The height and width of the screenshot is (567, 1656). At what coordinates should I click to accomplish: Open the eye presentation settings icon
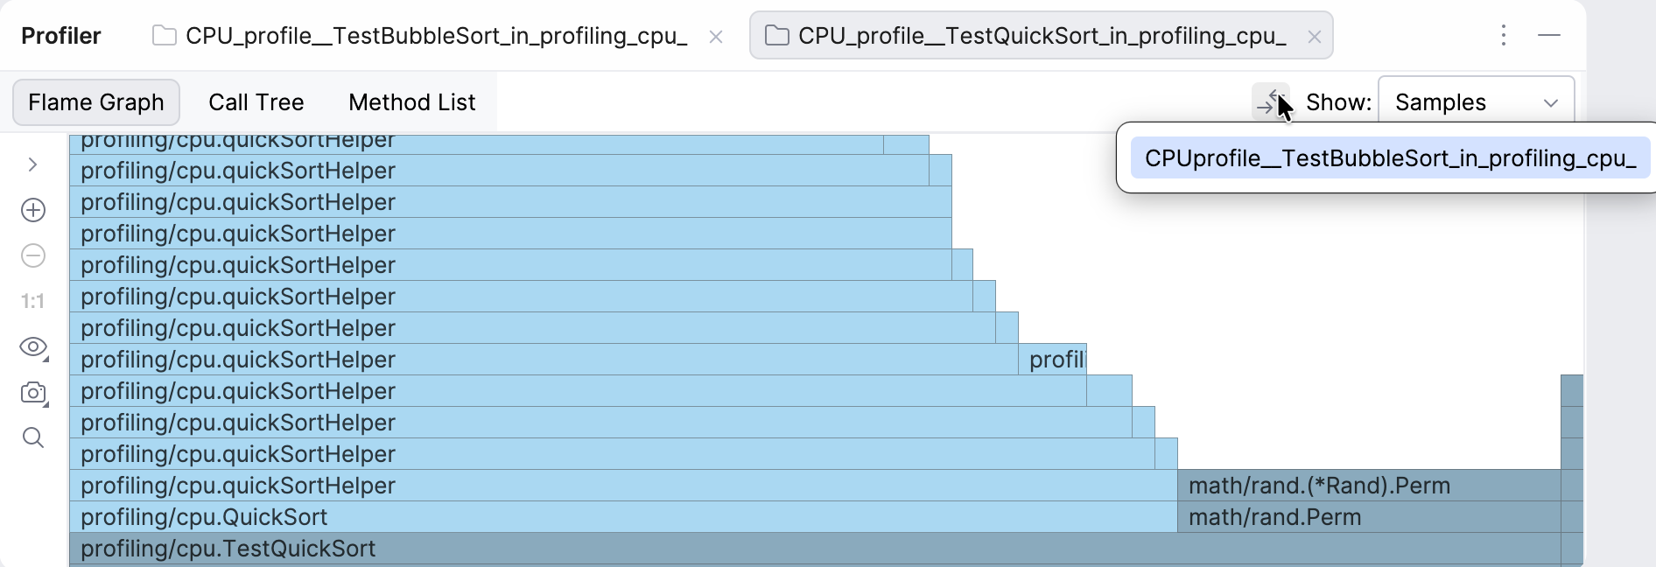point(33,347)
